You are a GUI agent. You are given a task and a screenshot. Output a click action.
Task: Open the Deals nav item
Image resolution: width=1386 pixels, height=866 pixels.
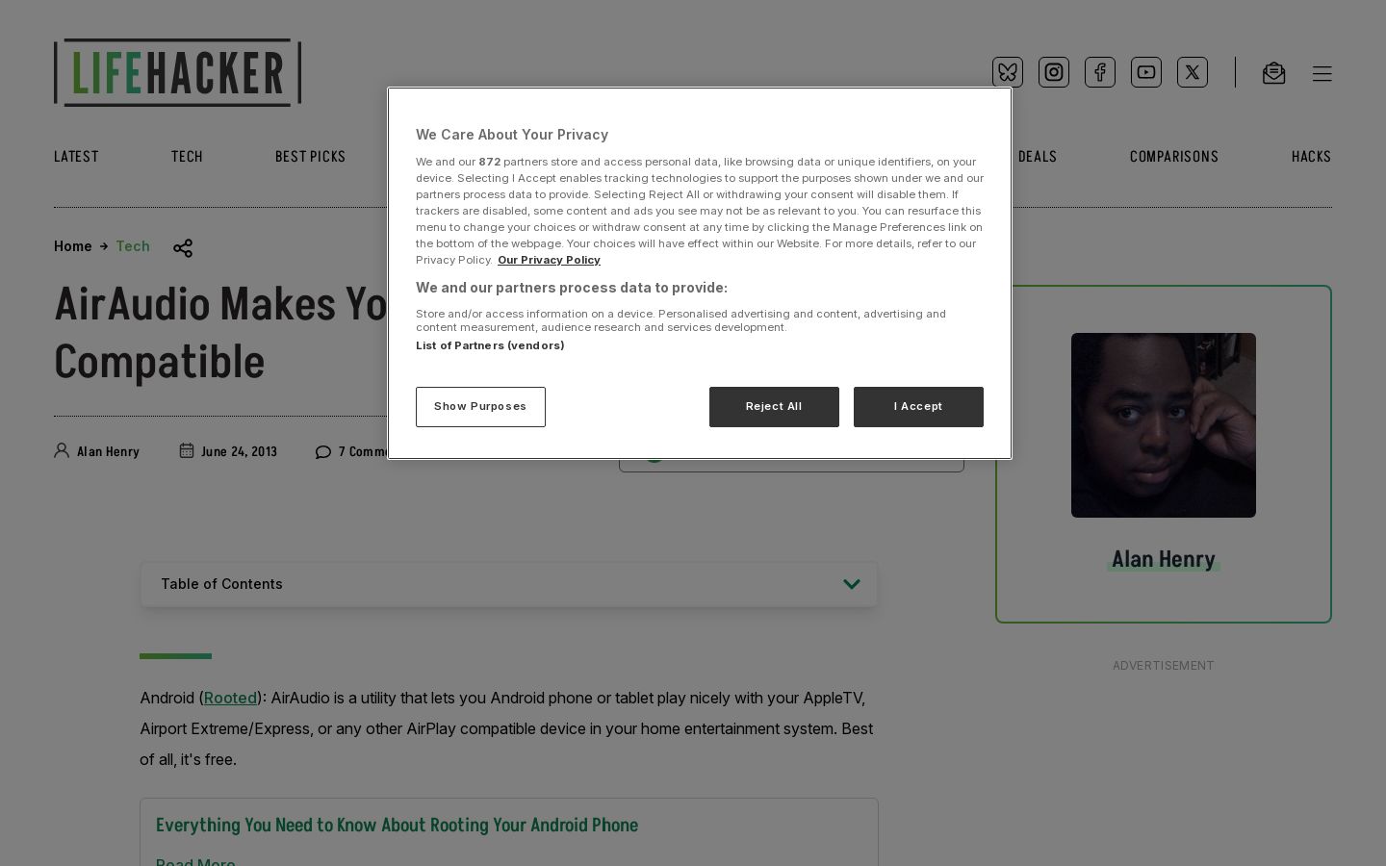point(1038,157)
